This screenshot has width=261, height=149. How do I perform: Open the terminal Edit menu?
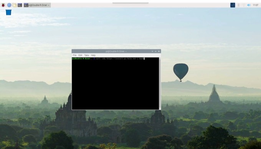(x=80, y=55)
